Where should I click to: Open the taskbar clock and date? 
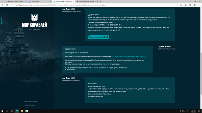coord(194,111)
